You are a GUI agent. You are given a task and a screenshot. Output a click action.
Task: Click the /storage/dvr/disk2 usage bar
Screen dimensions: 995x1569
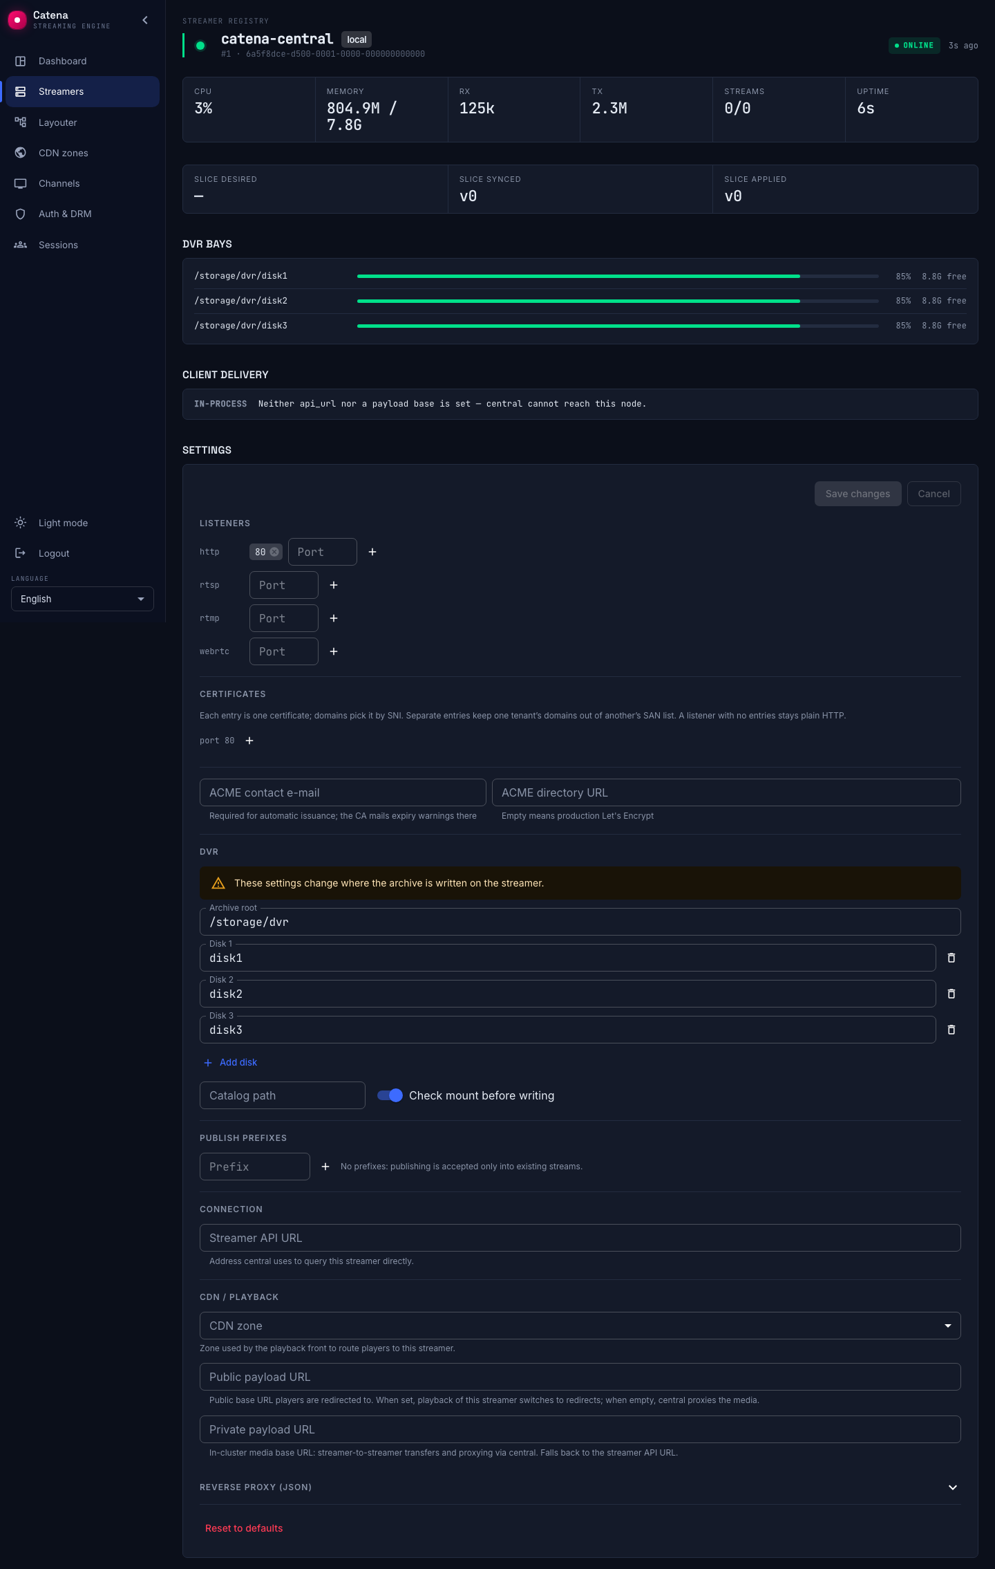tap(618, 301)
